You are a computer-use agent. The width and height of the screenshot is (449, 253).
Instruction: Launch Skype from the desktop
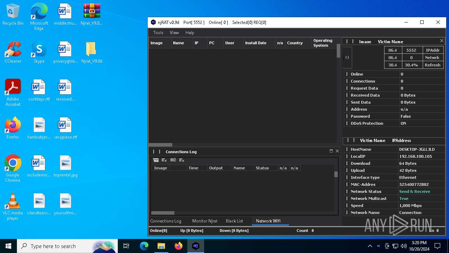coord(39,53)
